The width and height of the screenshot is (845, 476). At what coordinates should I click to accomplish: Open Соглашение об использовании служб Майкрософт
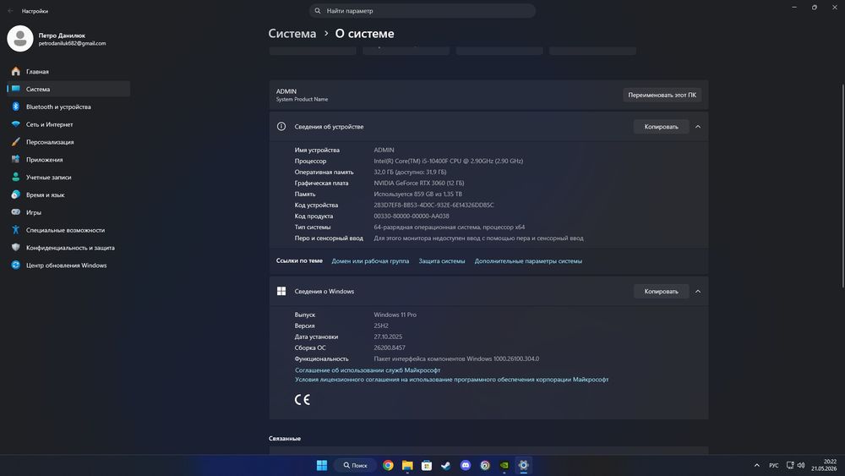pyautogui.click(x=368, y=370)
